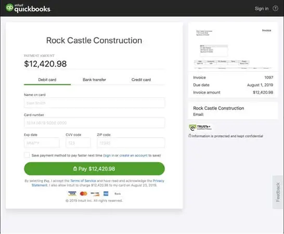
Task: Click the green Pay $12,420.98 button
Action: [x=94, y=169]
